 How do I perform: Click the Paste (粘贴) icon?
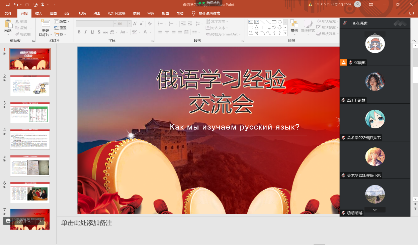8,25
